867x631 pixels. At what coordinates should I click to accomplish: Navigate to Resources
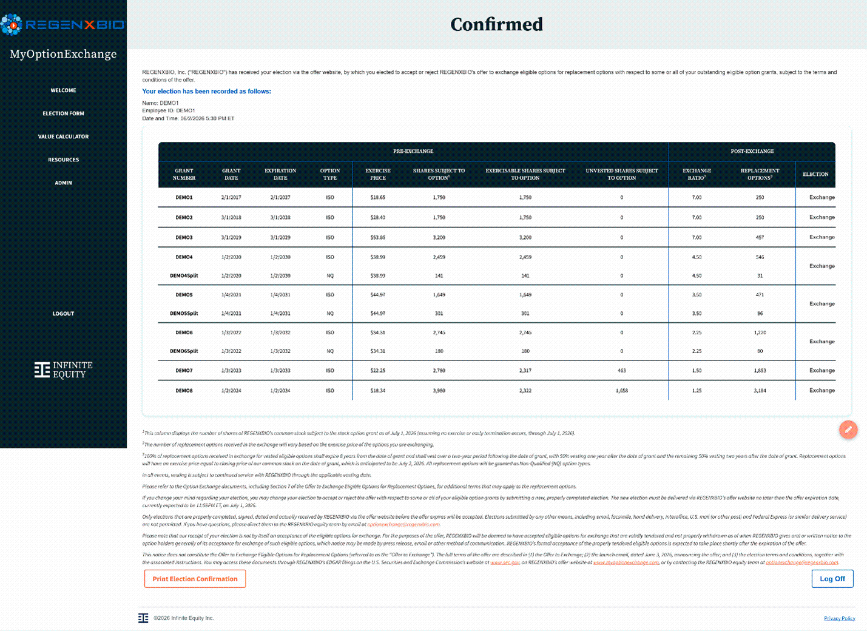[x=64, y=160]
